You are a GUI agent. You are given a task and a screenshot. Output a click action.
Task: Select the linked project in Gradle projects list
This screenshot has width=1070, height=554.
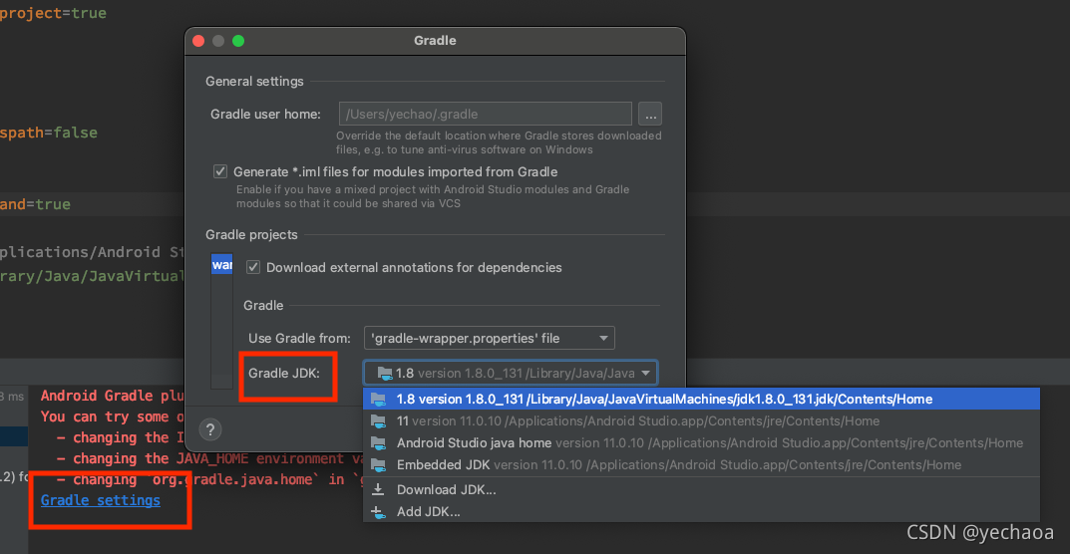[x=221, y=264]
